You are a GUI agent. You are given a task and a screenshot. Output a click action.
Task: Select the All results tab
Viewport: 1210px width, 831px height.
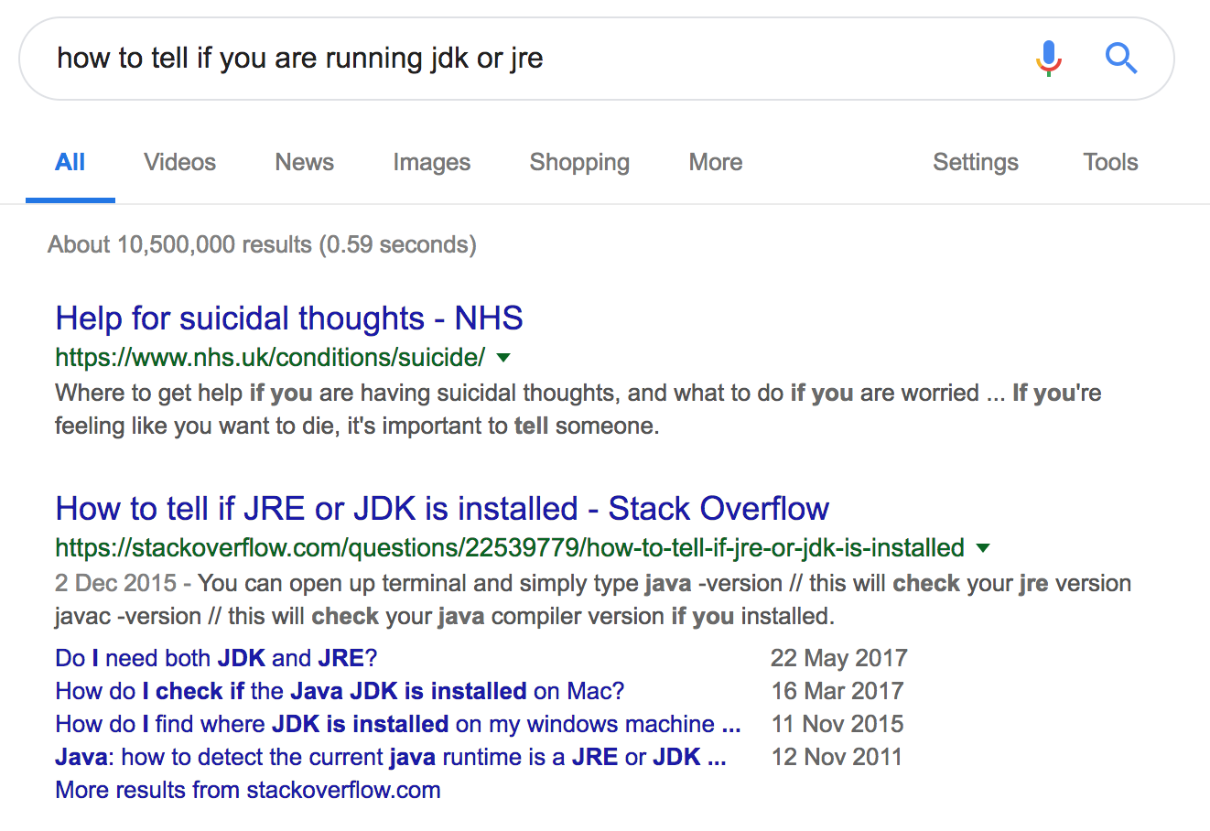tap(70, 163)
